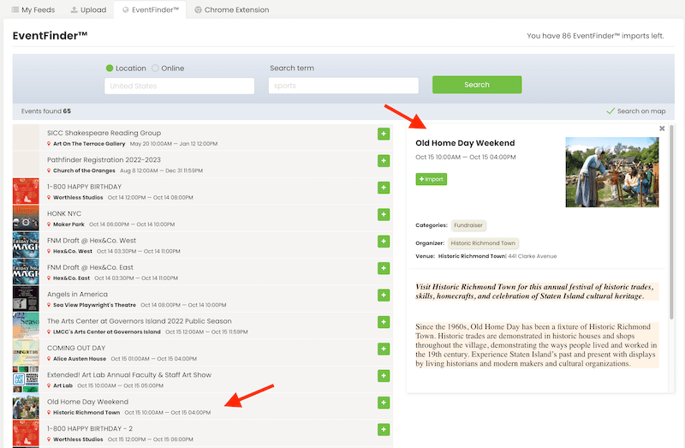Toggle Search on map checkmark

(611, 111)
